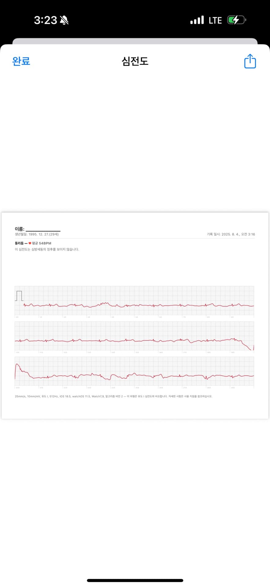270x587 pixels.
Task: Tap the 기록 일시 2025. 8. 4. timestamp
Action: (231, 234)
